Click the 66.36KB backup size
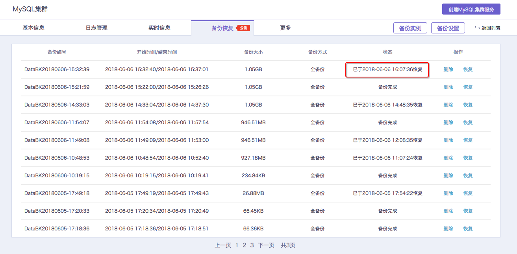The image size is (517, 254). 253,229
